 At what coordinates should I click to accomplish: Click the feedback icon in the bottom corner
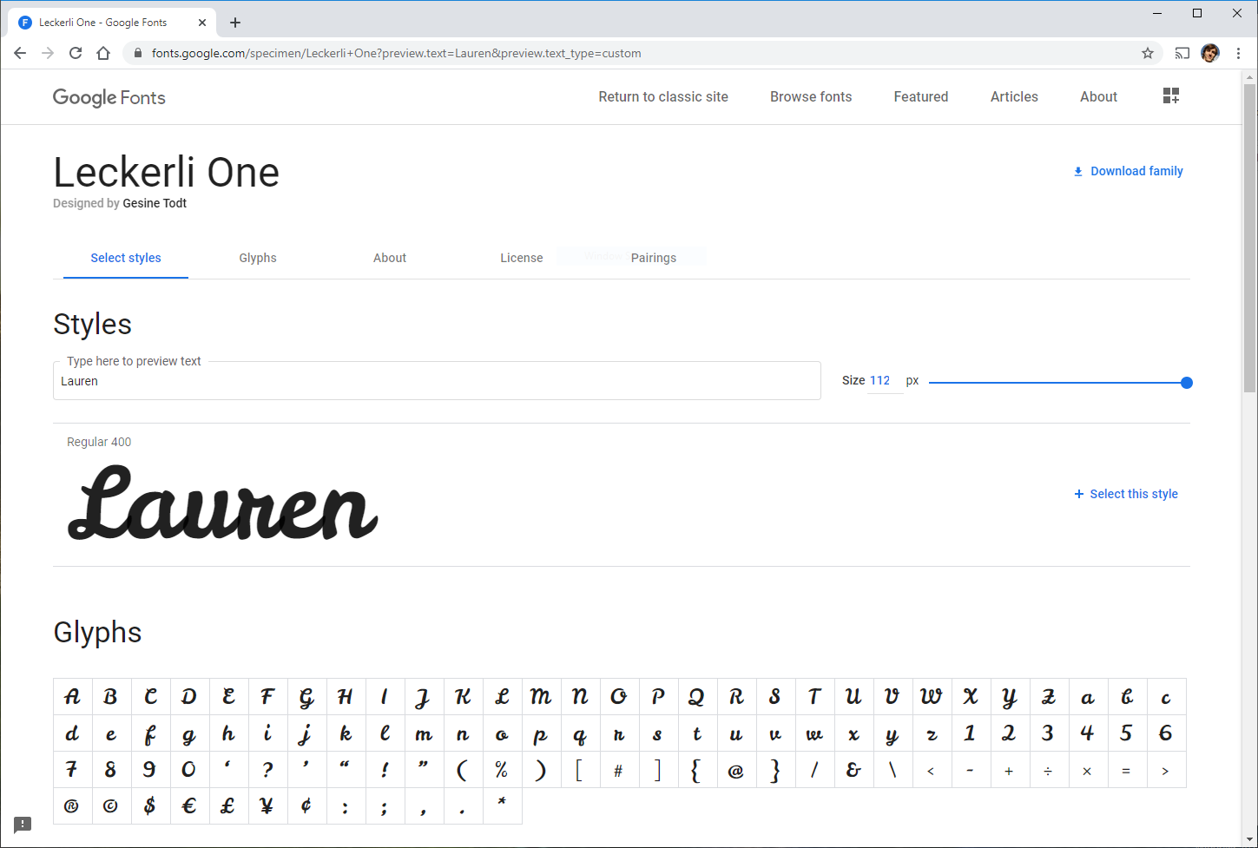coord(22,824)
